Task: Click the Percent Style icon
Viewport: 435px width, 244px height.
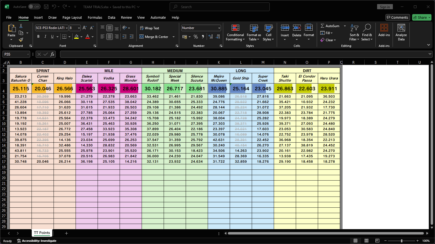Action: (196, 37)
